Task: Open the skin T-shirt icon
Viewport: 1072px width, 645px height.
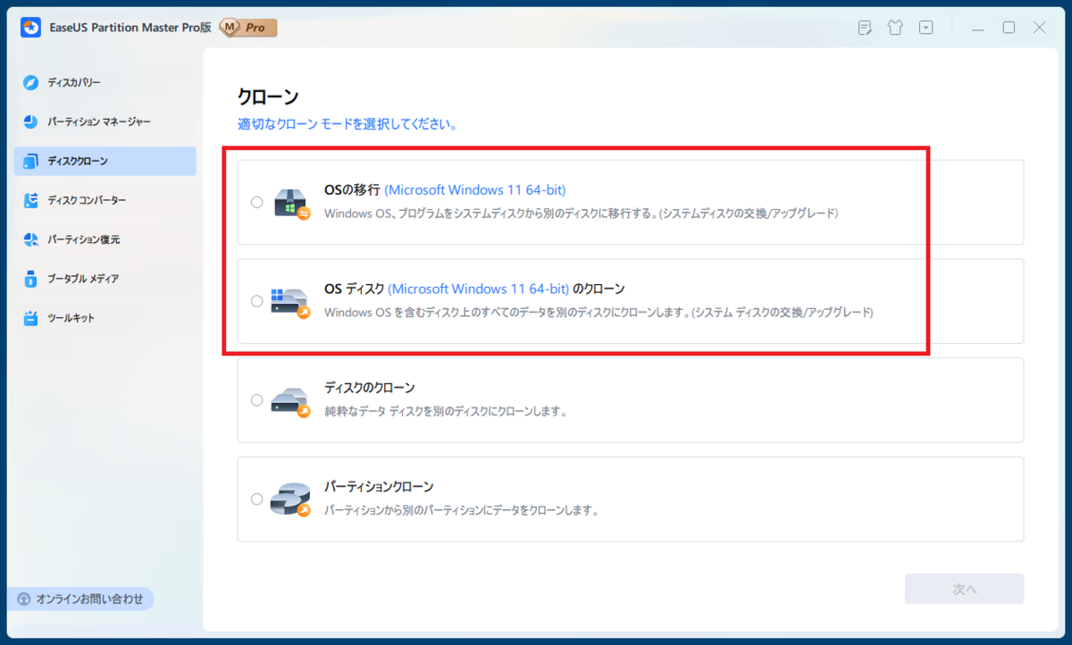Action: click(895, 28)
